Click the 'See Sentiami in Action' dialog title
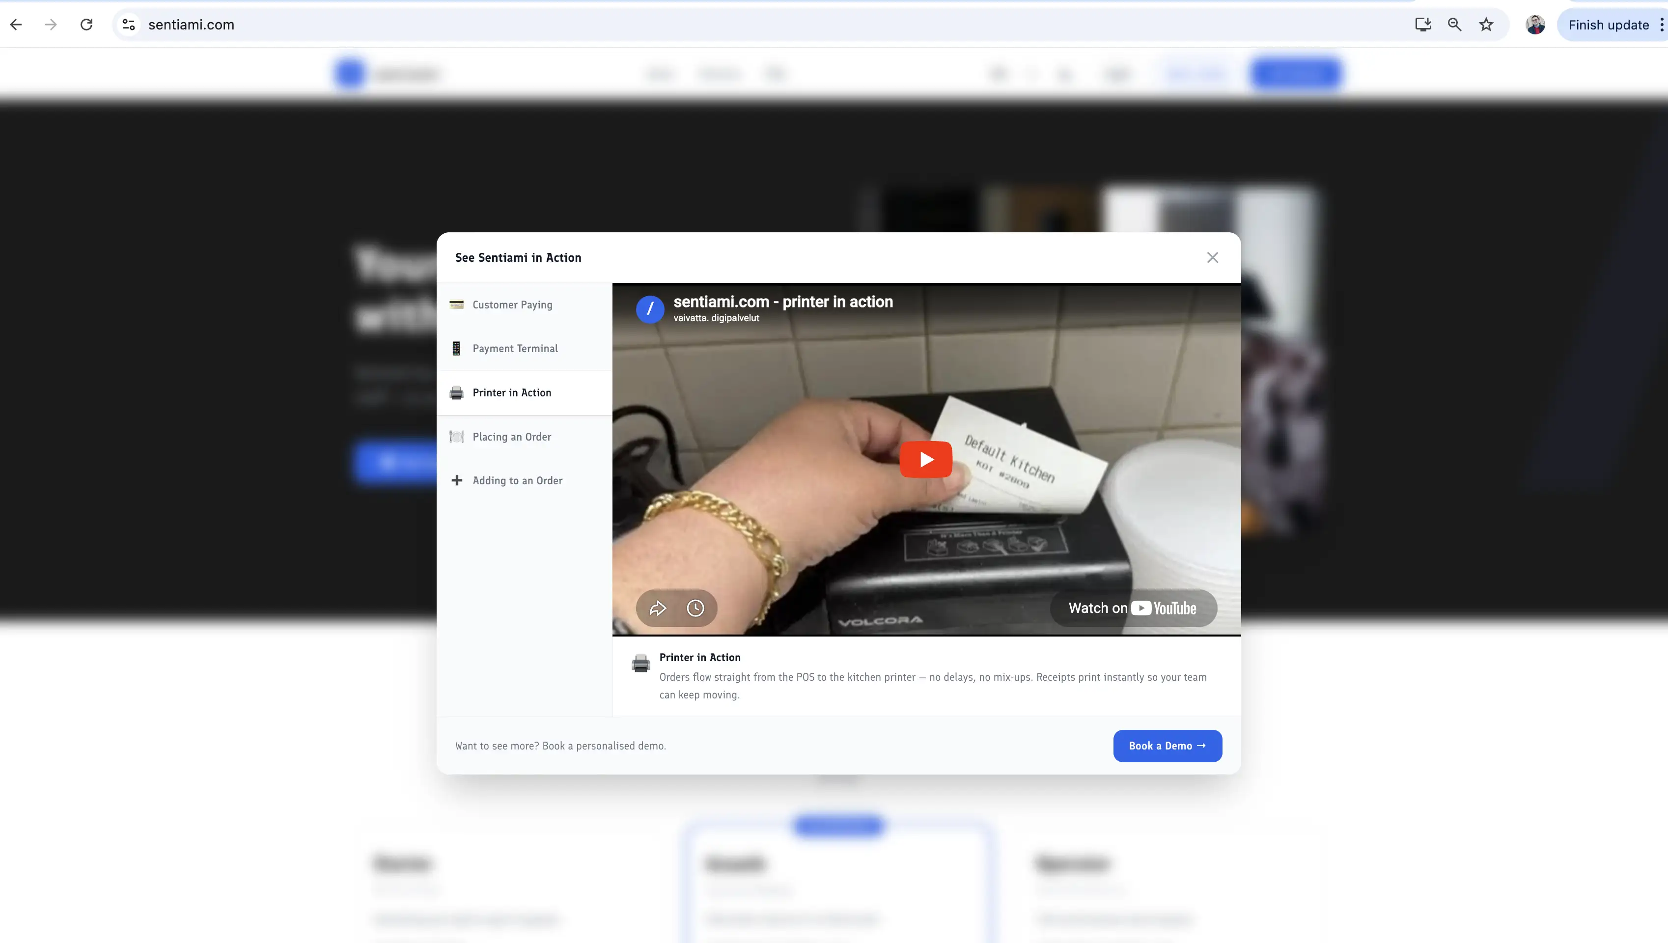Viewport: 1668px width, 943px height. point(518,258)
